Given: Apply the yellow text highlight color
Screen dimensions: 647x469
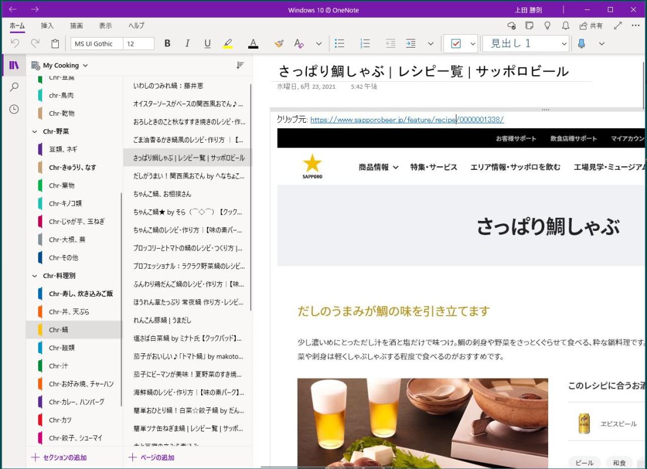Looking at the screenshot, I should click(228, 43).
